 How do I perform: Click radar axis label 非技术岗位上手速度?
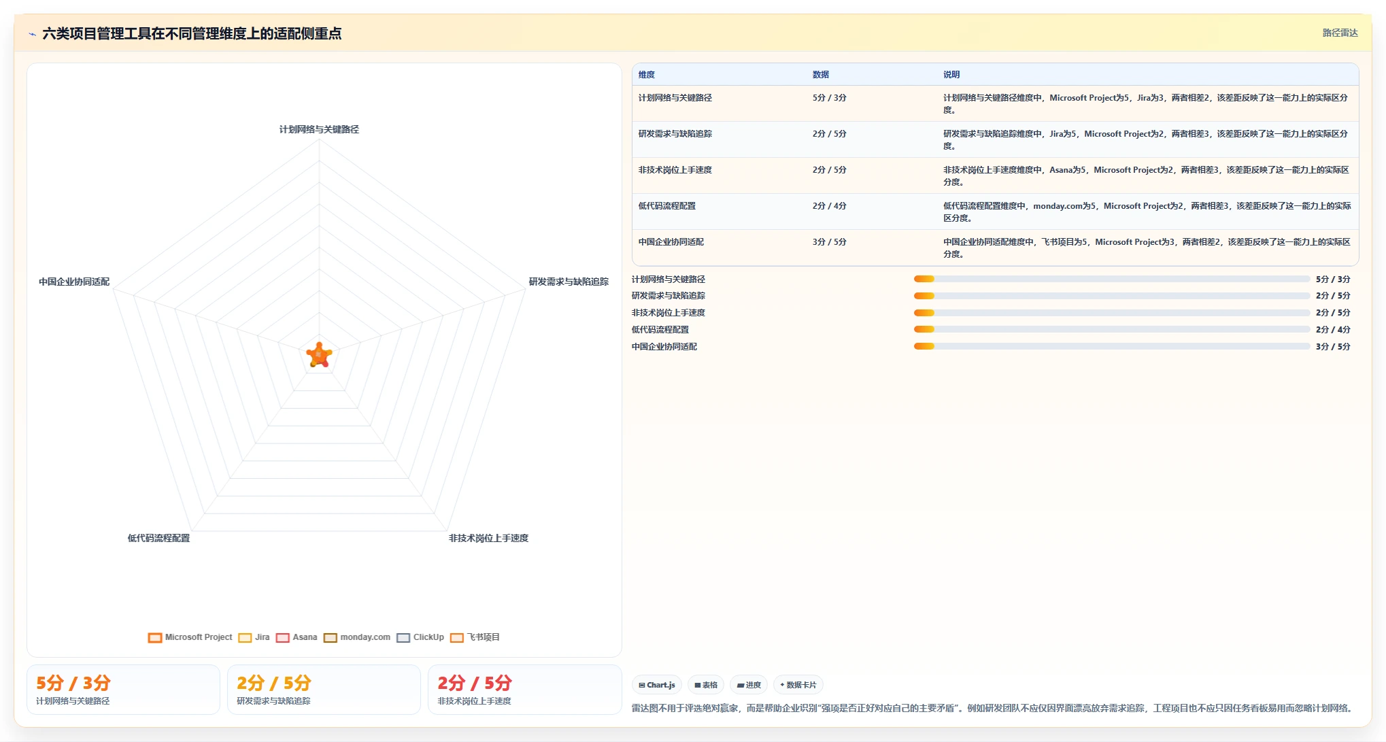point(488,538)
